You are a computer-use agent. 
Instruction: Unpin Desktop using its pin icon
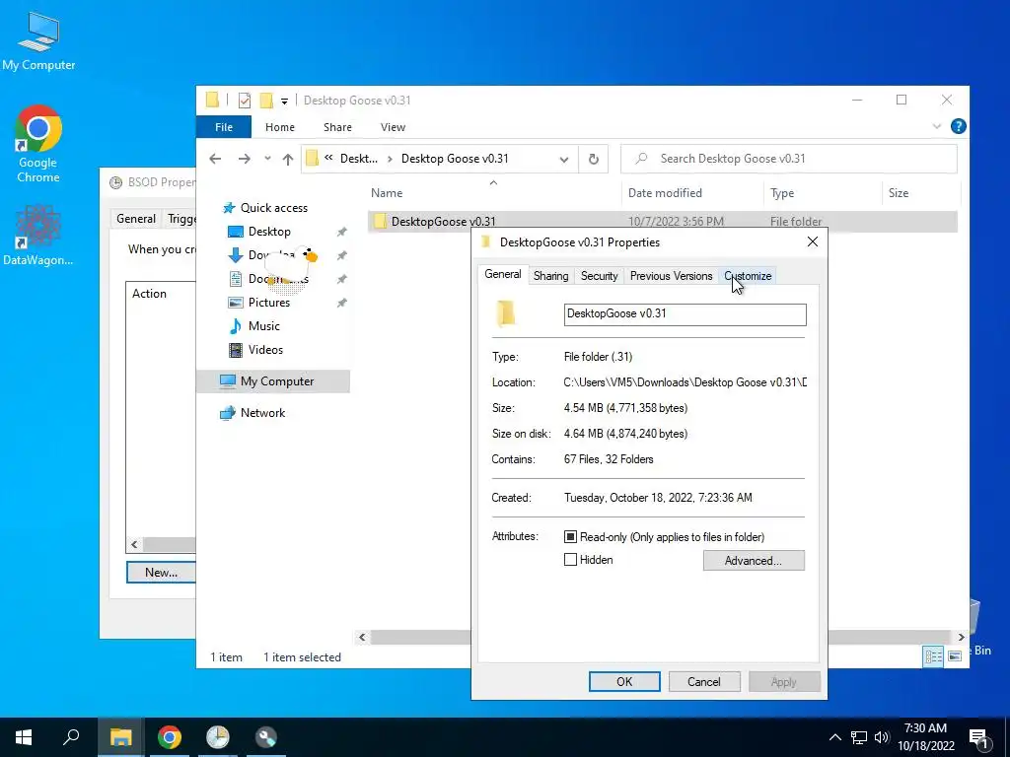click(x=341, y=232)
